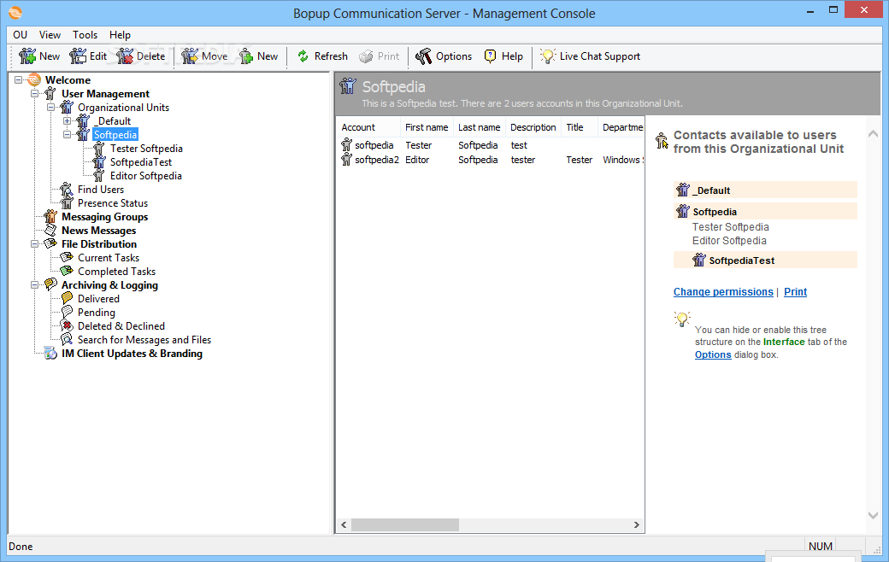Open the Pending archive
This screenshot has height=562, width=889.
pyautogui.click(x=97, y=312)
